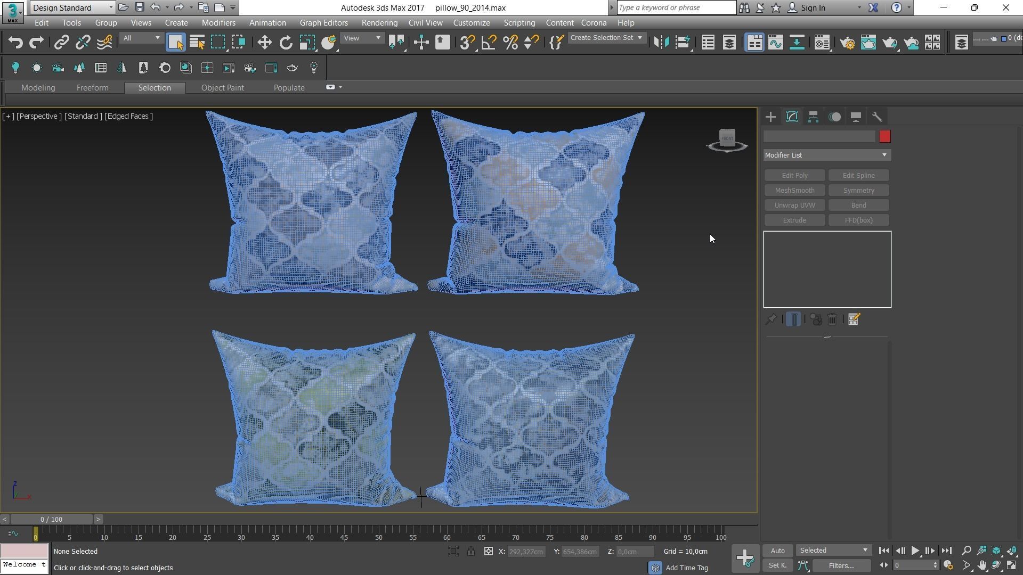This screenshot has height=575, width=1023.
Task: Click Add Time Tag in status bar
Action: (x=687, y=568)
